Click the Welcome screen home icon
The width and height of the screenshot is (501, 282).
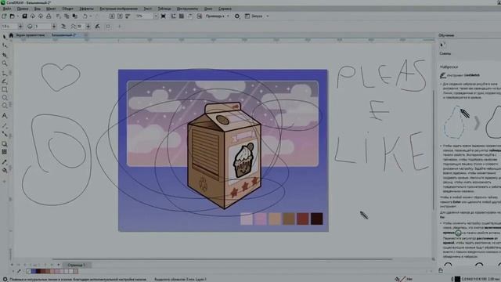(11, 35)
